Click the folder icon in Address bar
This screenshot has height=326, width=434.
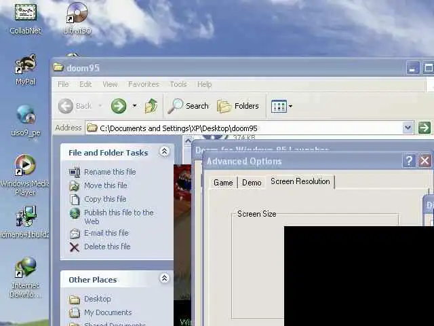(x=92, y=128)
